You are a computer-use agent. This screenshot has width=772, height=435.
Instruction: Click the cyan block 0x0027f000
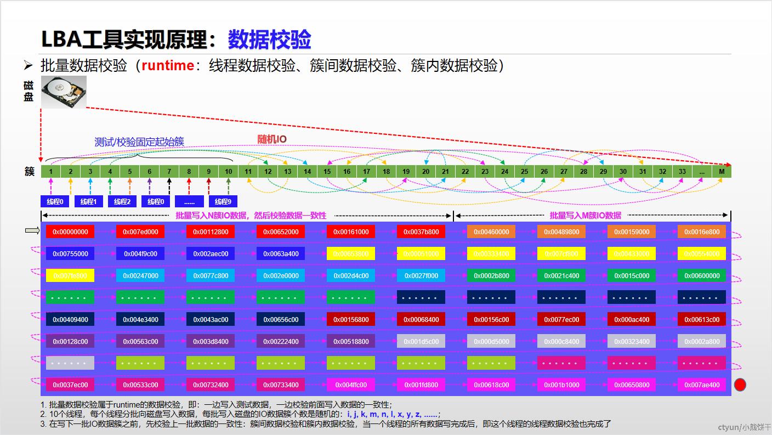[x=421, y=275]
